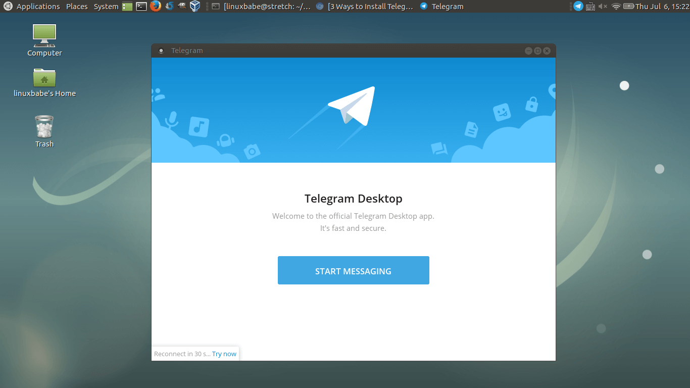
Task: Open the Computer desktop icon
Action: point(44,39)
